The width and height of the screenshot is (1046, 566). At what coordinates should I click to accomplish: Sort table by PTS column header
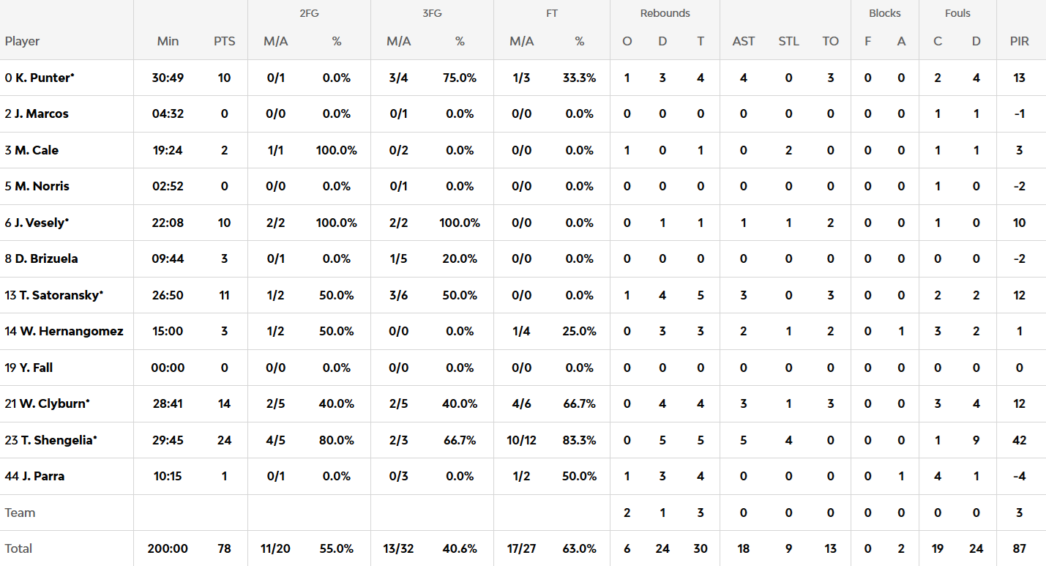225,41
